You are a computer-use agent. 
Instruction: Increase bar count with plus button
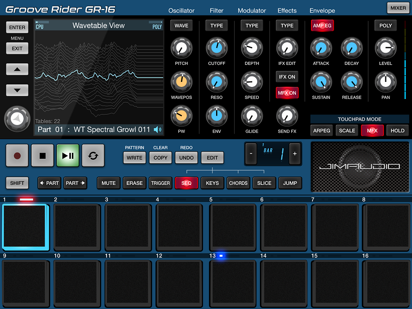(x=295, y=153)
